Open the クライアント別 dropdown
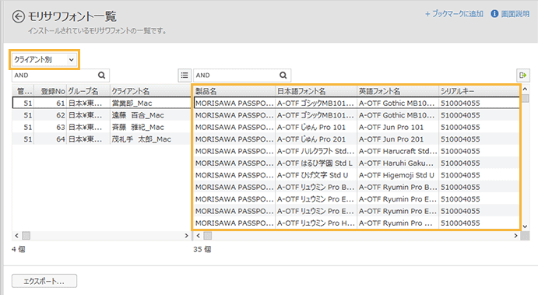Viewport: 538px width, 295px height. click(x=44, y=60)
